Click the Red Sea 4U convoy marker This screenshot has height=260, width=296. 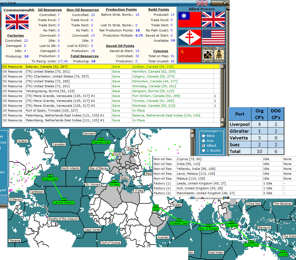click(x=156, y=208)
